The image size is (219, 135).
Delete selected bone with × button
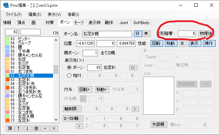54,129
